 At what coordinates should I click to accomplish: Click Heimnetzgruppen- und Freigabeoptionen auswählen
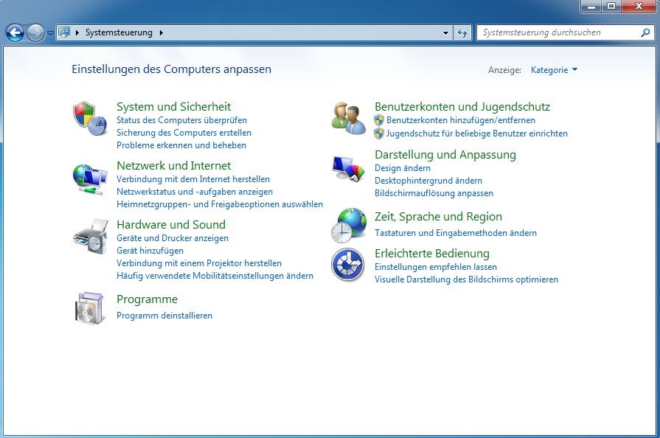coord(220,204)
